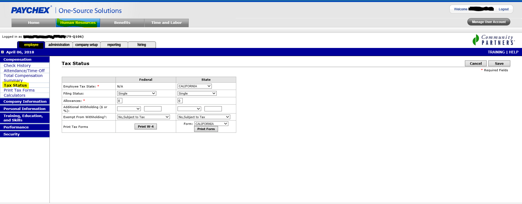The width and height of the screenshot is (522, 204).
Task: Click the Federal Allowances input field
Action: coord(120,101)
